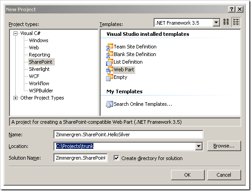Screen dimensions: 251x191
Task: Switch templates to small icons view
Action: point(236,22)
